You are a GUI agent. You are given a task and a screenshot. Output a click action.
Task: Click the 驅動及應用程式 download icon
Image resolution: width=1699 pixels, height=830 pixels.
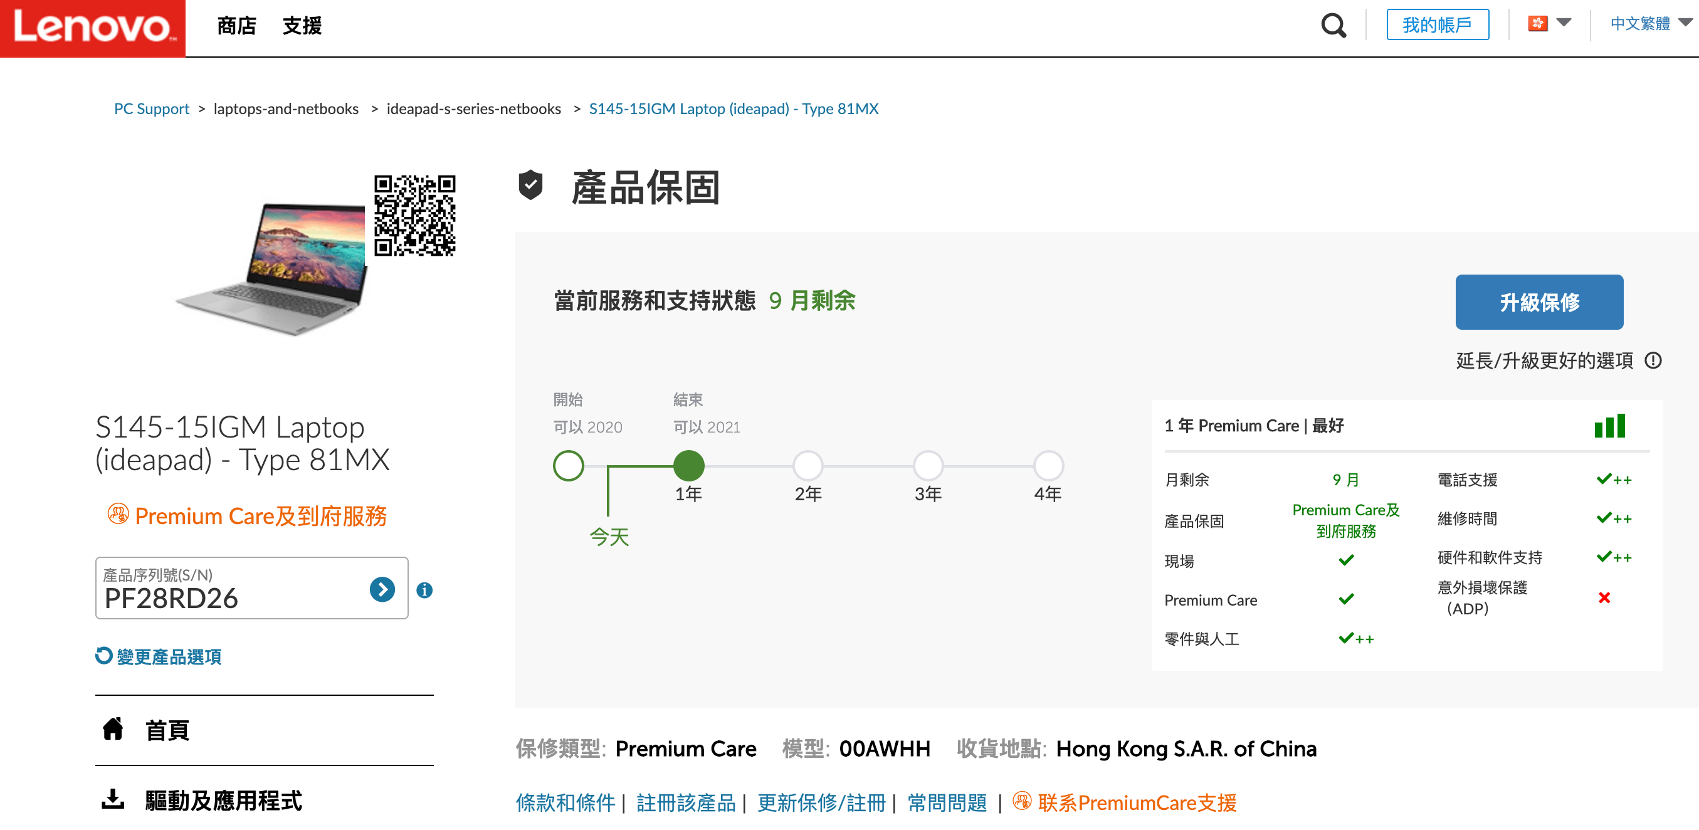(x=113, y=799)
